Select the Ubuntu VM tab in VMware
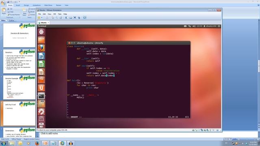This screenshot has height=146, width=260. [43, 23]
